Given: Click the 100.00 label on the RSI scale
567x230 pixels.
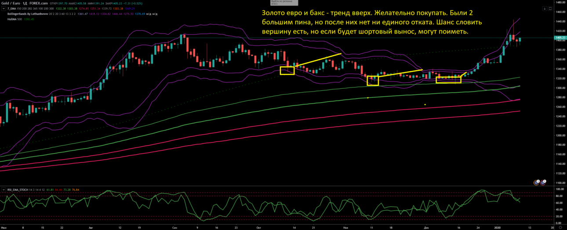Looking at the screenshot, I should (x=560, y=189).
